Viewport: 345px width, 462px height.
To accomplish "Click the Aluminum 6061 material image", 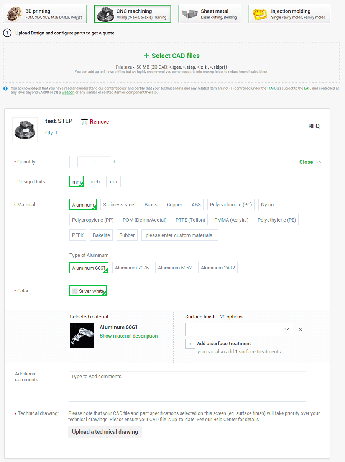I will (x=82, y=336).
